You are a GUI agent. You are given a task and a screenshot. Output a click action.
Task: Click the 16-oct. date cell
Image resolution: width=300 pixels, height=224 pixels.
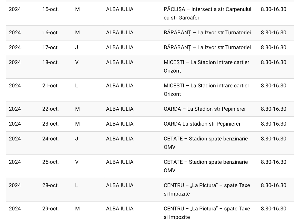[51, 33]
